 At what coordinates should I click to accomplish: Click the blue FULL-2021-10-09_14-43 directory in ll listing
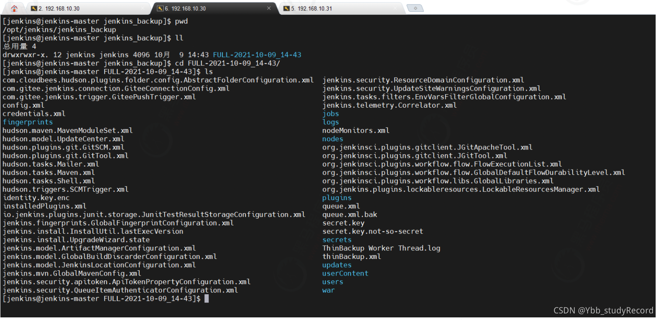[x=257, y=55]
